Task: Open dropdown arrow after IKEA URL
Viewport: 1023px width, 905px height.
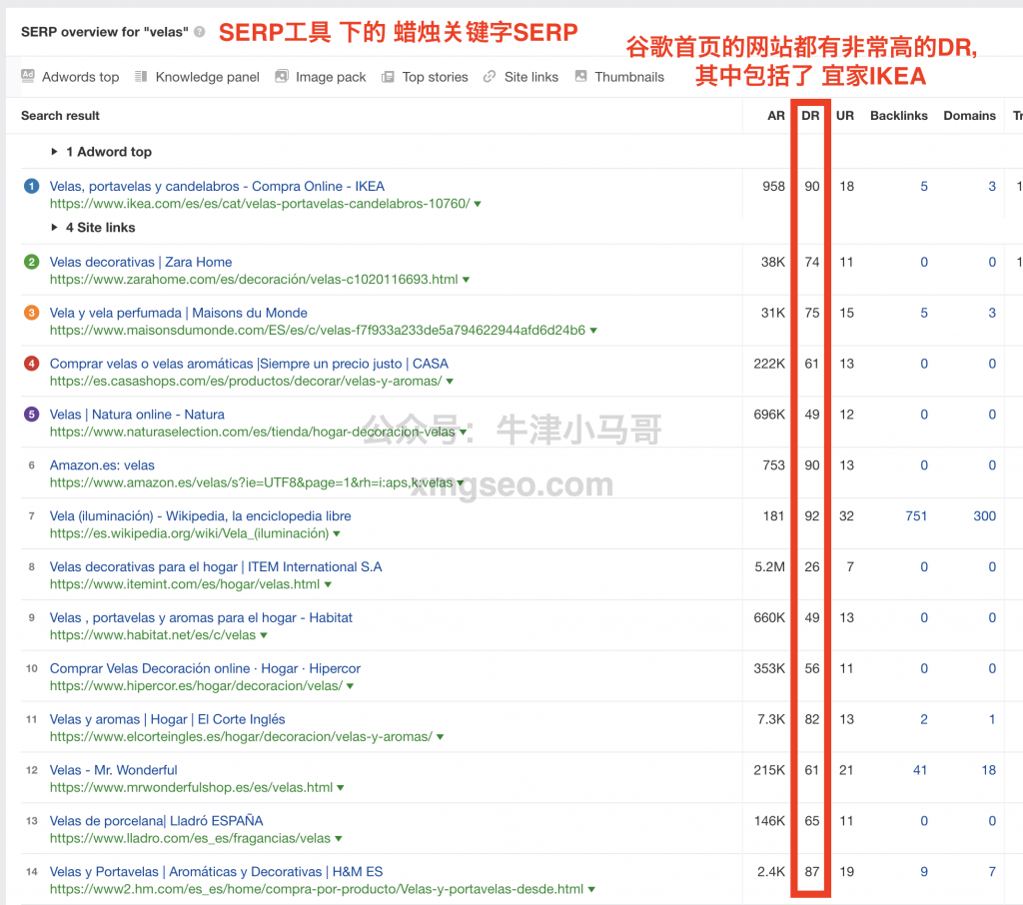Action: click(x=478, y=204)
